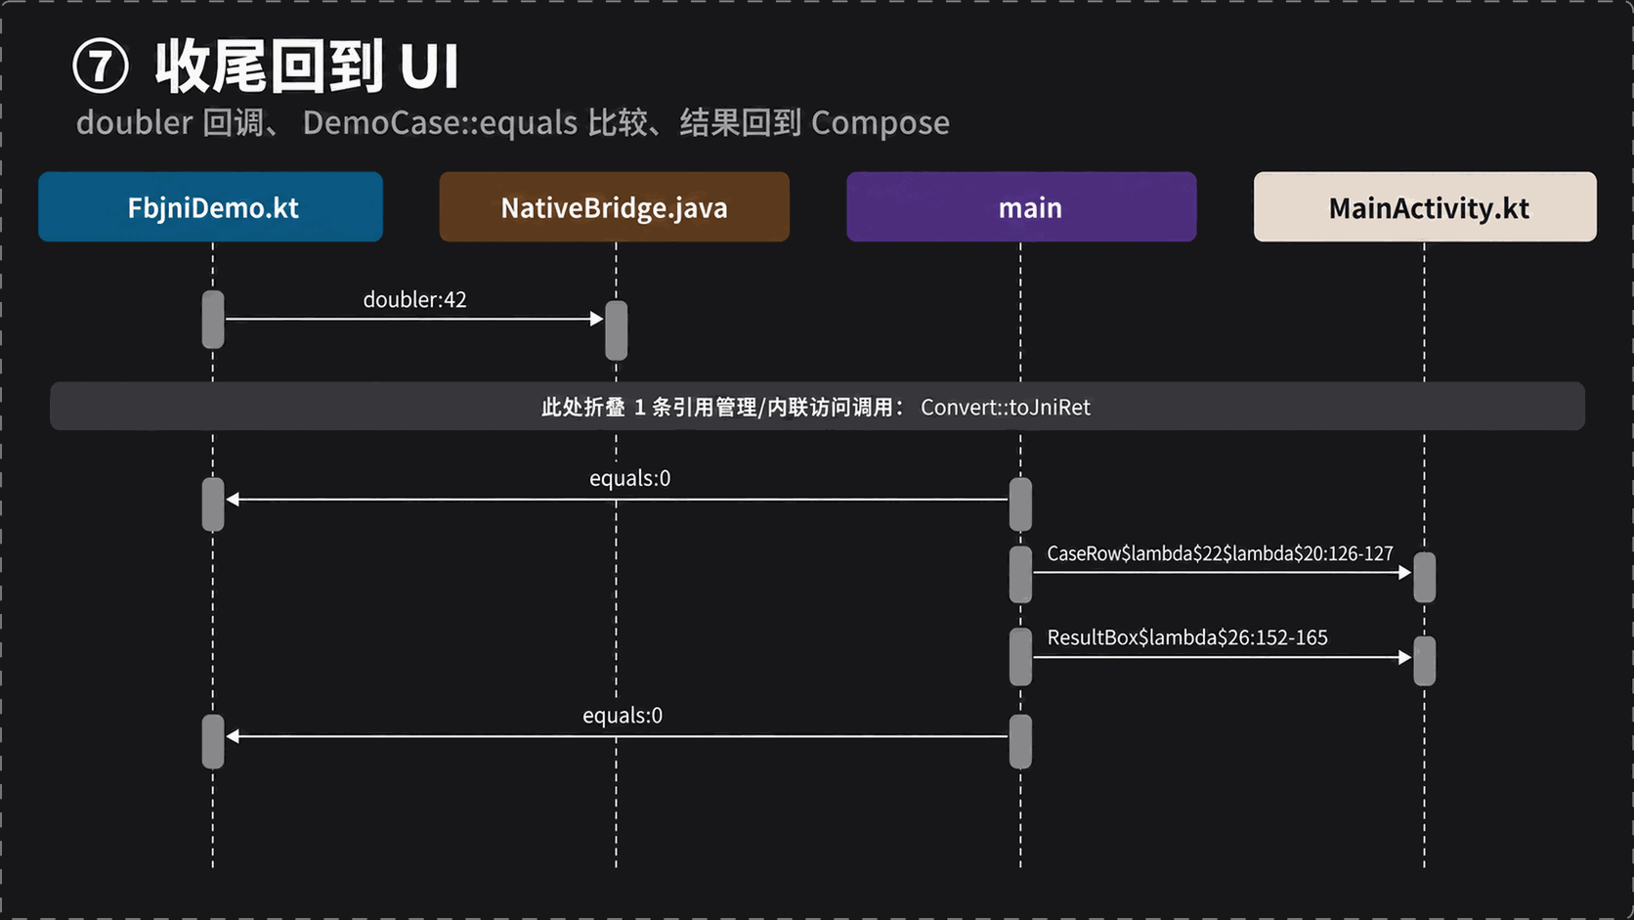1634x920 pixels.
Task: Click the FbjniDemo.kt participant box
Action: click(x=210, y=207)
